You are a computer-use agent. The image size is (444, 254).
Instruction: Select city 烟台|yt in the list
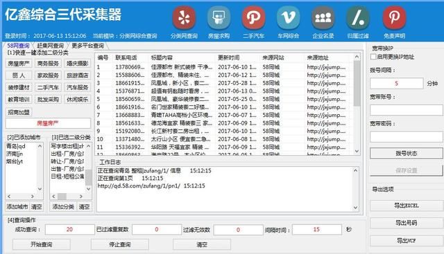(x=15, y=161)
